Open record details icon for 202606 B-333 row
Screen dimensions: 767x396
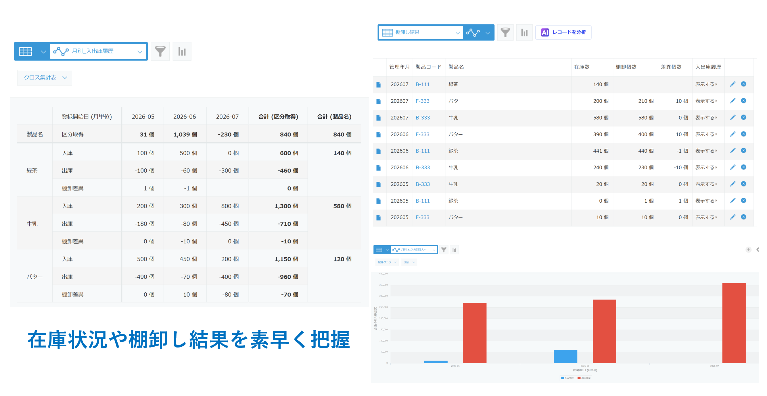(378, 168)
